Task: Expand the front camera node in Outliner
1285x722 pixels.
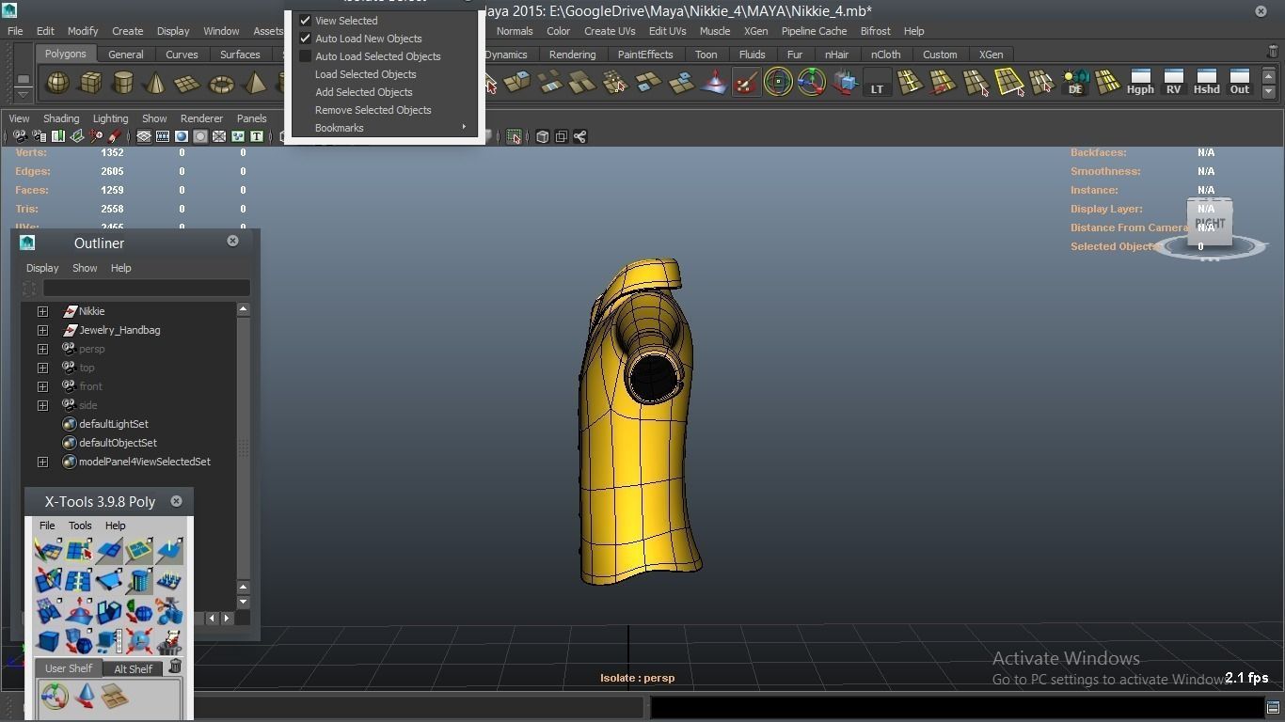Action: point(42,386)
